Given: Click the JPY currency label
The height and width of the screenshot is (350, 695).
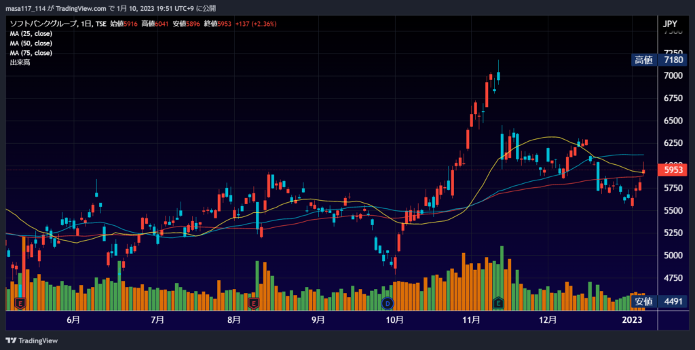Looking at the screenshot, I should [x=670, y=24].
